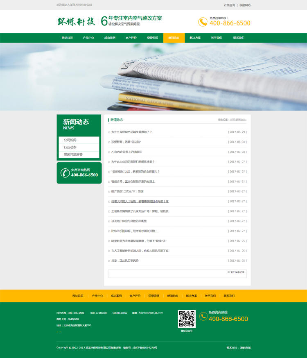Image resolution: width=307 pixels, height=358 pixels.
Task: Click the 新闻动态 NEWS sidebar heading
Action: point(76,124)
